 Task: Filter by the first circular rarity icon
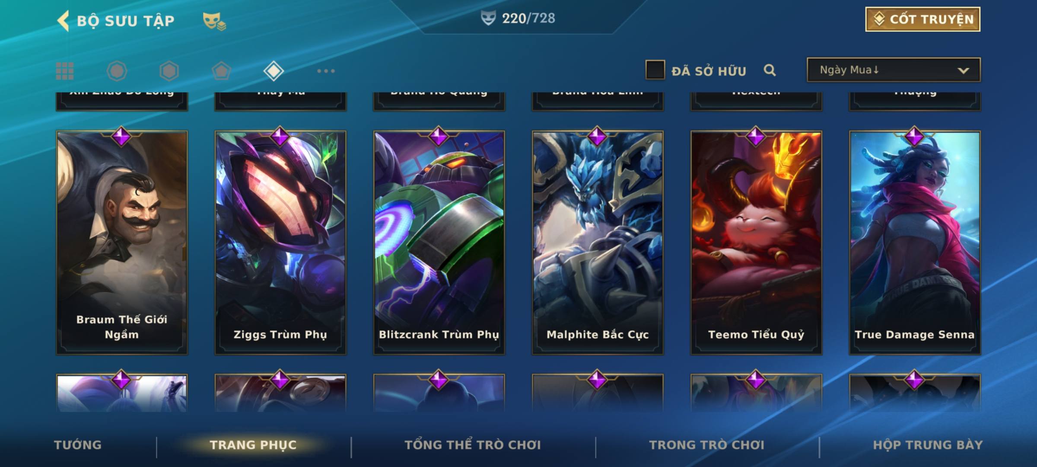(117, 71)
